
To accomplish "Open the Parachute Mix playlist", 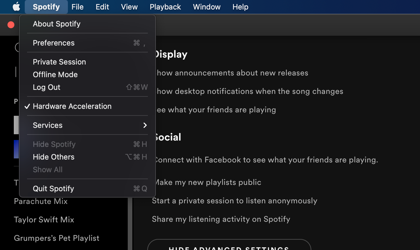I will click(x=41, y=201).
